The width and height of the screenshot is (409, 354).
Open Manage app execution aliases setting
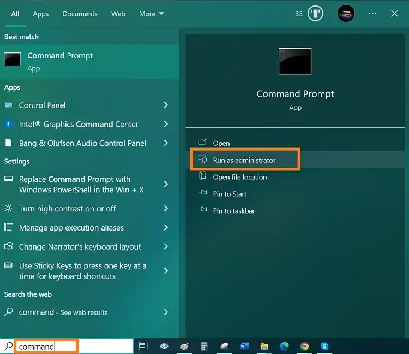click(x=71, y=228)
